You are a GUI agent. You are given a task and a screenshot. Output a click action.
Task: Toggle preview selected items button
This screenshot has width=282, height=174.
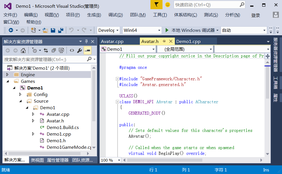[88, 50]
